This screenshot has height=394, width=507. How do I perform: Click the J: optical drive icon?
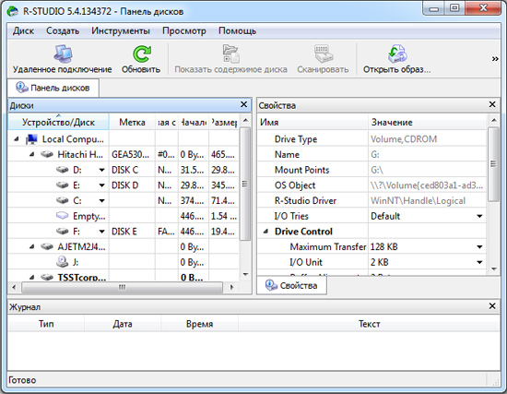(63, 262)
